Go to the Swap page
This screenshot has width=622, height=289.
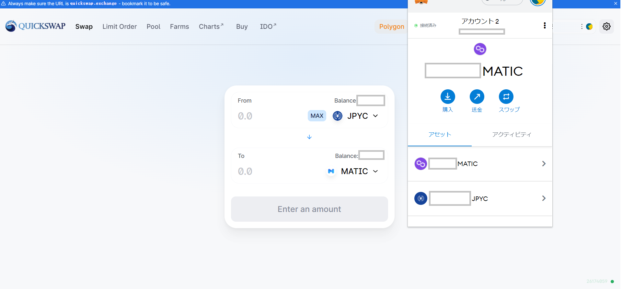(84, 27)
